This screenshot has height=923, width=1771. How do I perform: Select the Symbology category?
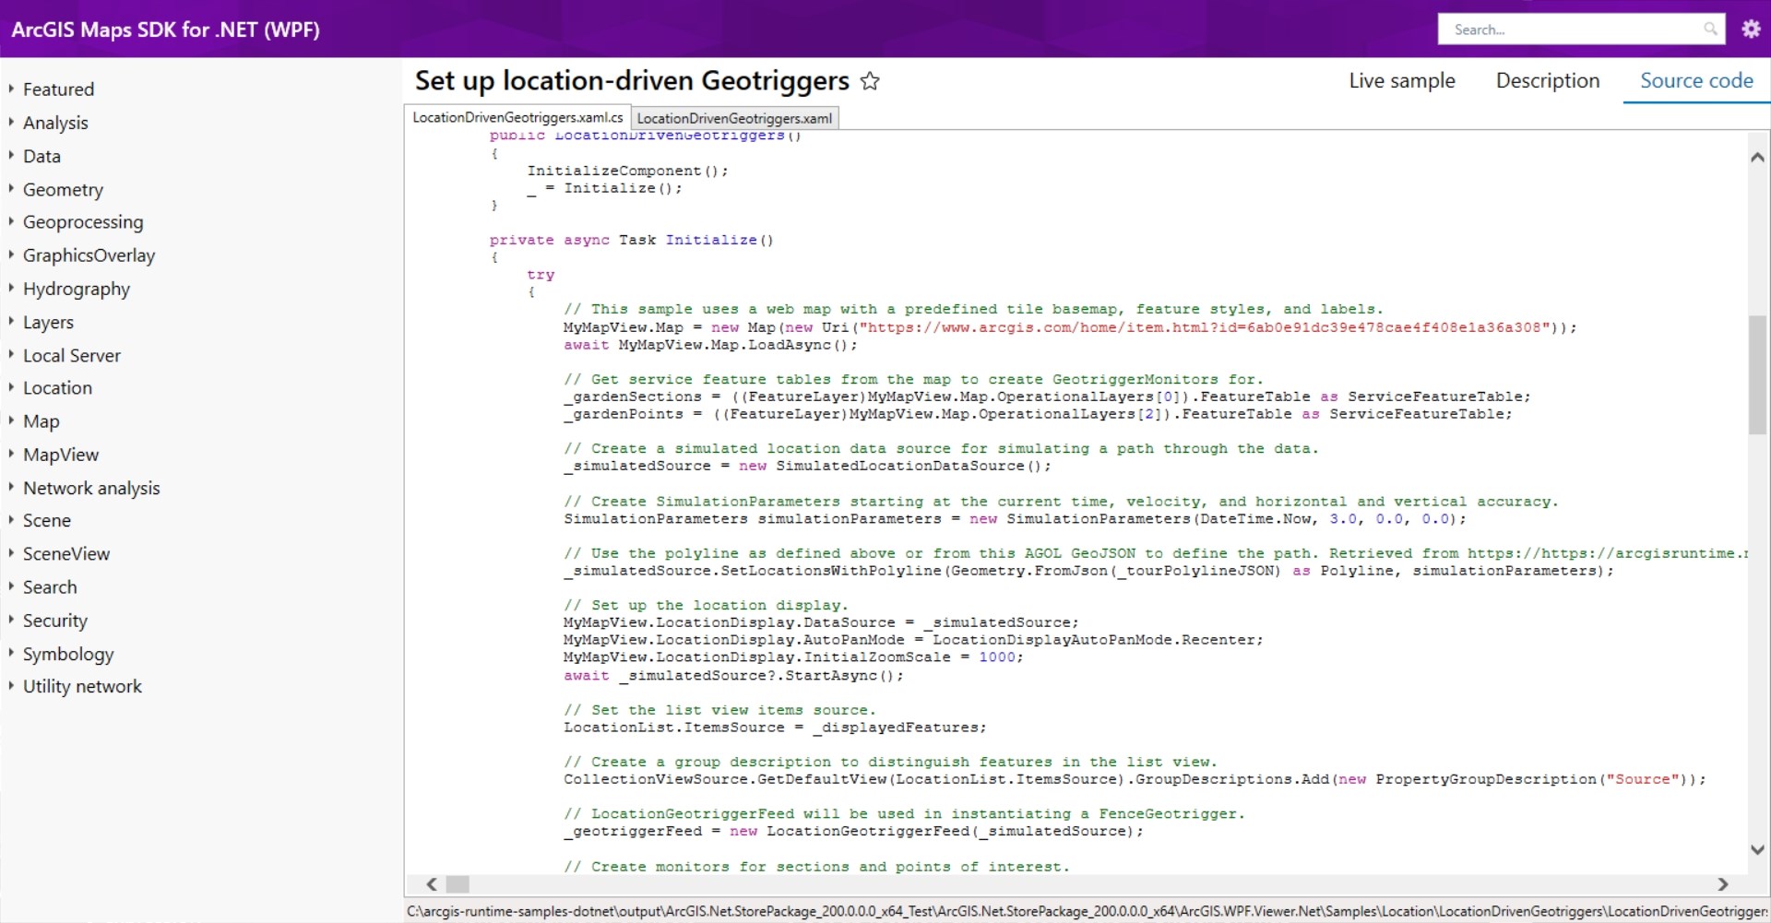(x=68, y=654)
